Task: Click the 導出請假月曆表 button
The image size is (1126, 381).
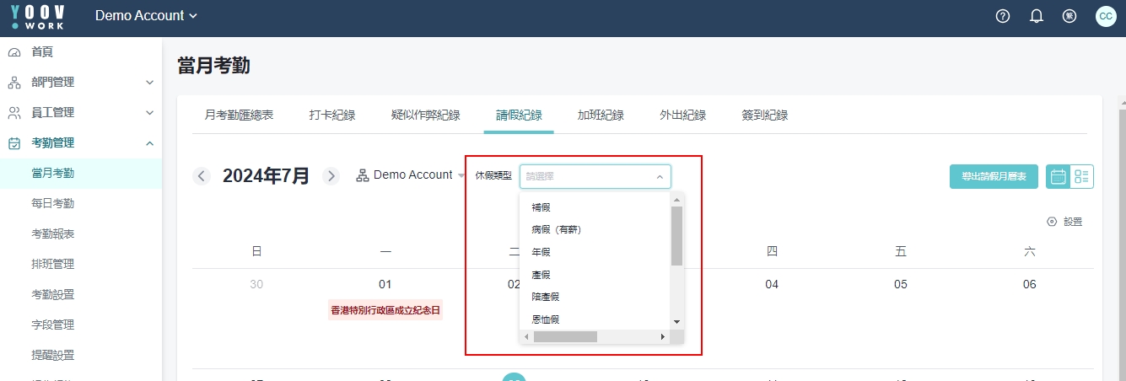Action: point(994,176)
